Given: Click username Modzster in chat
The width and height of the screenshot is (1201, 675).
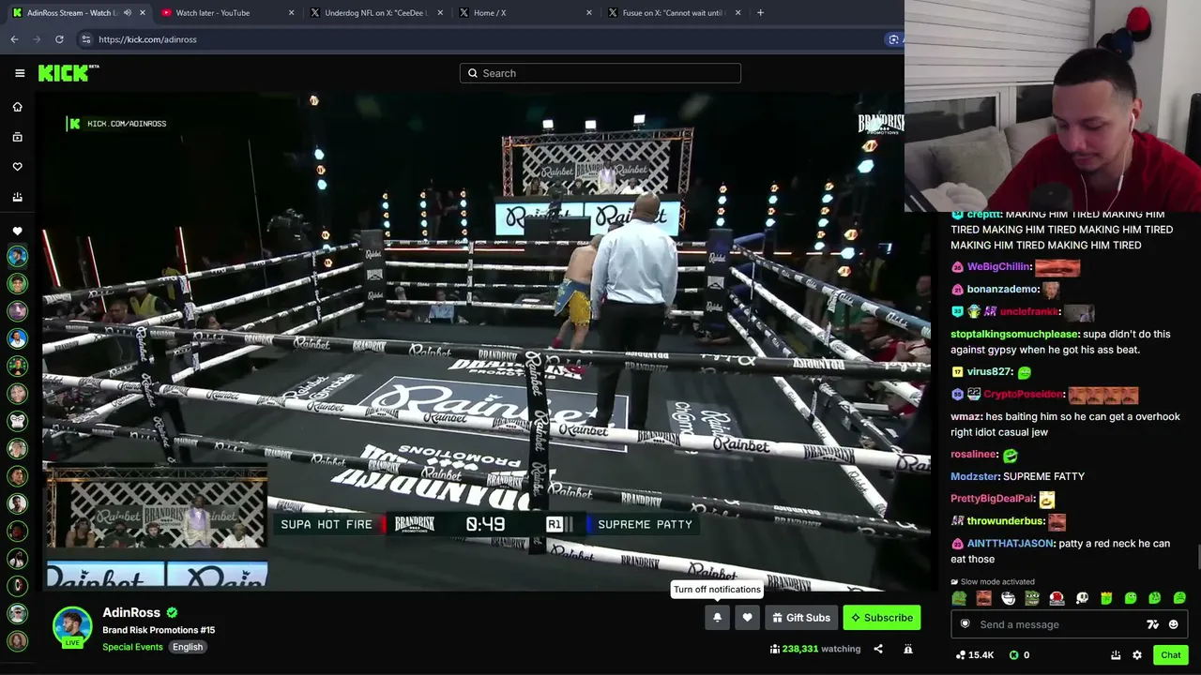Looking at the screenshot, I should tap(975, 476).
